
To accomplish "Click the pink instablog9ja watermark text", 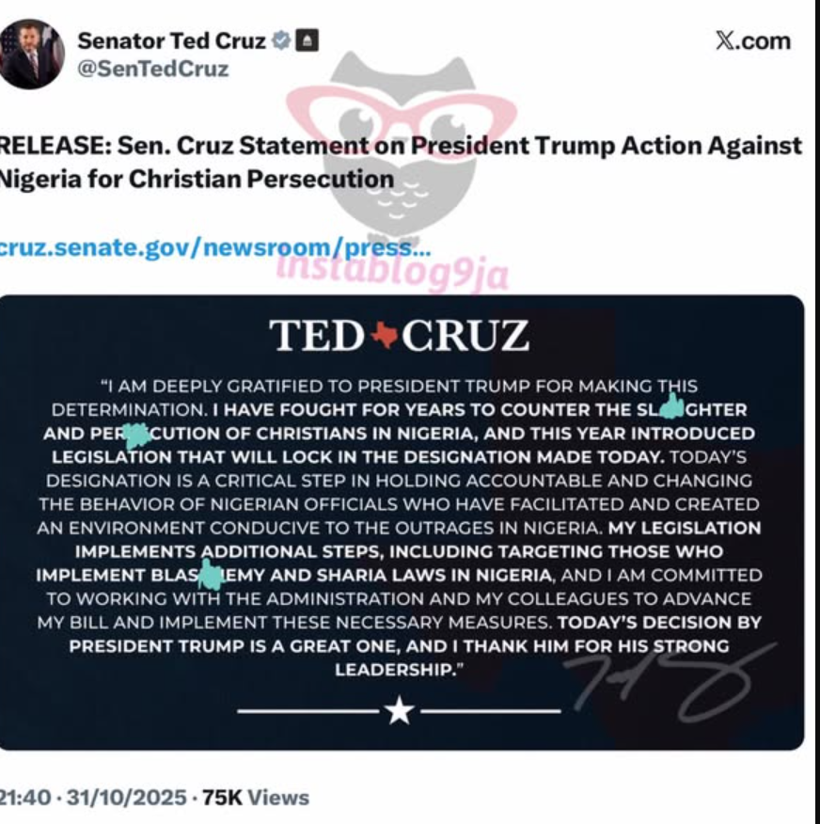I will (392, 274).
